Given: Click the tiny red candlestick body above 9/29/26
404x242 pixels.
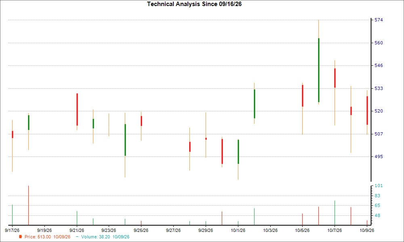Looking at the screenshot, I should pos(206,139).
